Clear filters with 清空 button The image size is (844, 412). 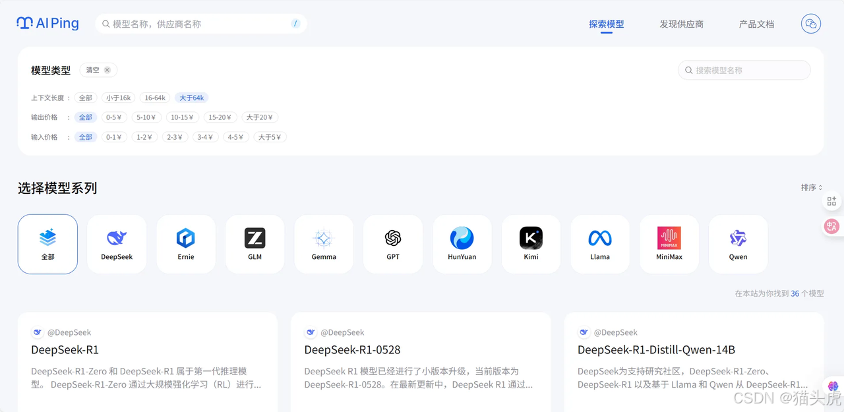click(98, 70)
